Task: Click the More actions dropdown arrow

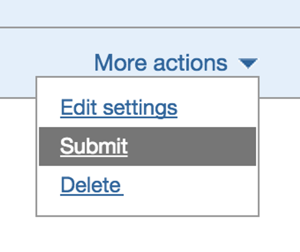Action: [x=248, y=64]
